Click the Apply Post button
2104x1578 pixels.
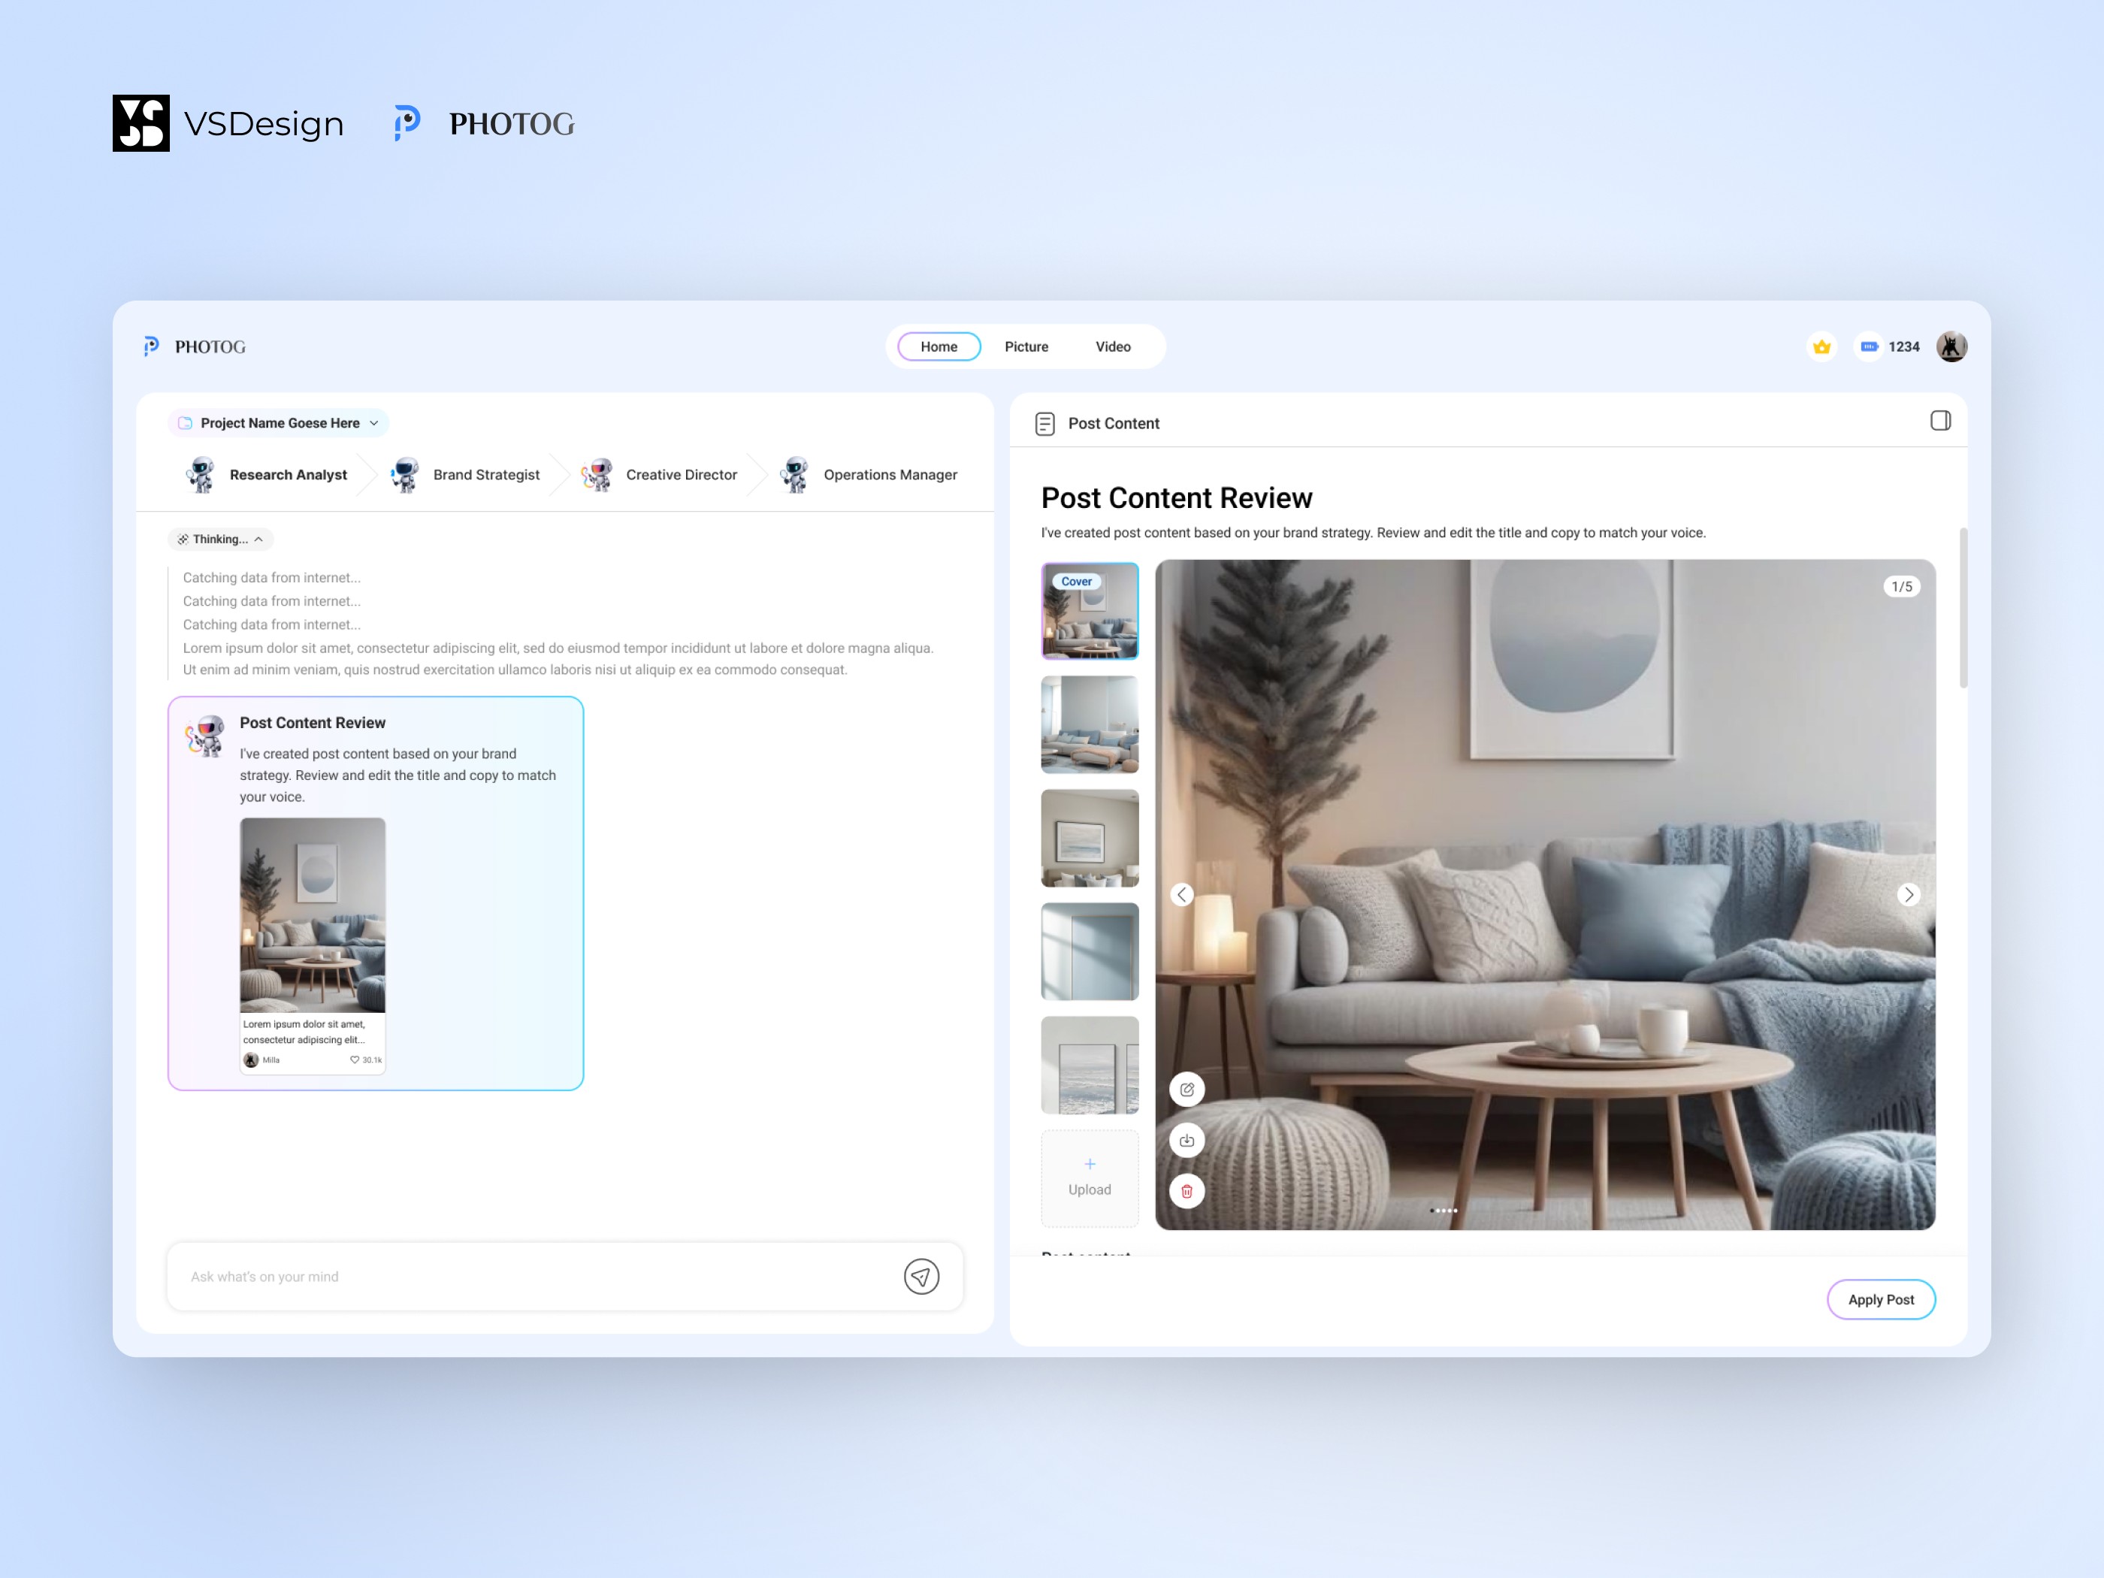(x=1881, y=1299)
